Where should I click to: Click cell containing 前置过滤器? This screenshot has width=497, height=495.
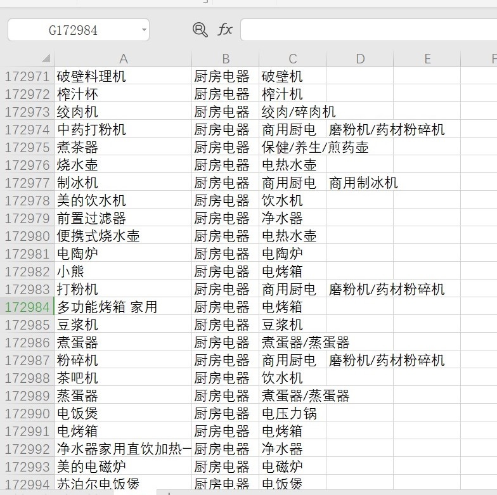(x=123, y=218)
